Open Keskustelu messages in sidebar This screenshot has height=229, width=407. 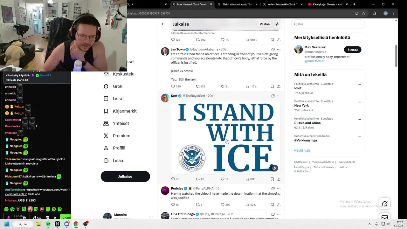119,74
